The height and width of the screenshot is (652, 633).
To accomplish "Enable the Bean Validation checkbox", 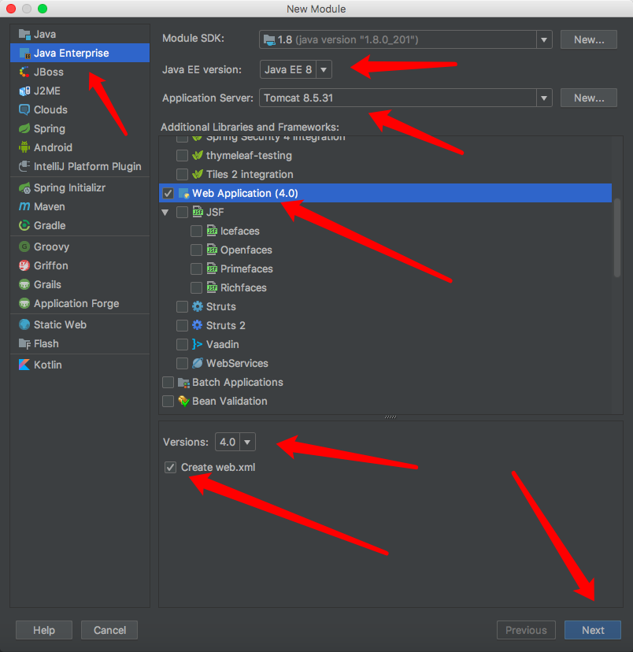I will [168, 401].
